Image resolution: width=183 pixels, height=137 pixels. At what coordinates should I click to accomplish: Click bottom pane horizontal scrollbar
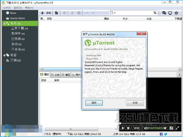pos(71,129)
